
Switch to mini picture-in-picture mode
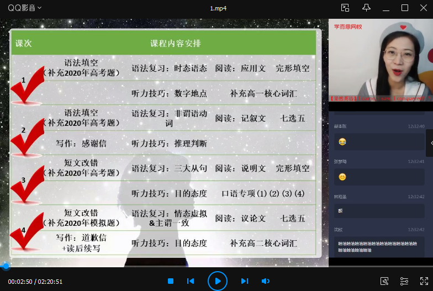[345, 8]
